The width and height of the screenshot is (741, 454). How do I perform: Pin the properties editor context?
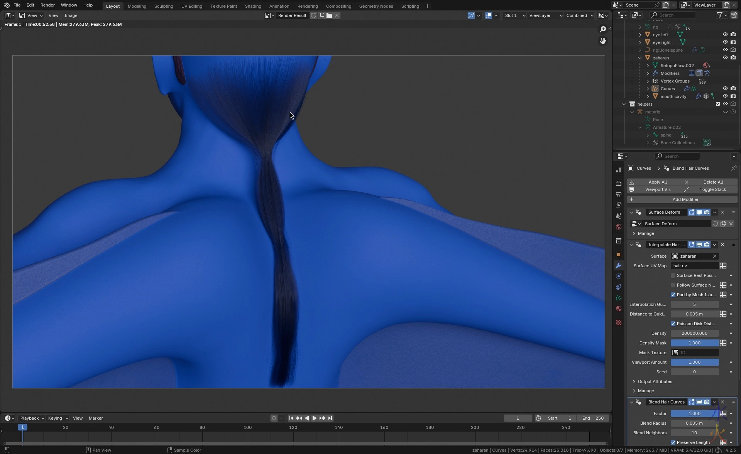pyautogui.click(x=734, y=168)
